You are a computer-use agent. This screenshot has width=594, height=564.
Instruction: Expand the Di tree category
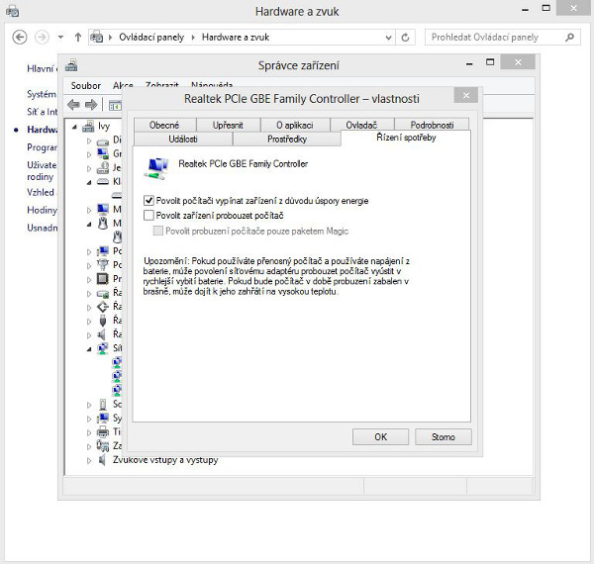pos(89,141)
